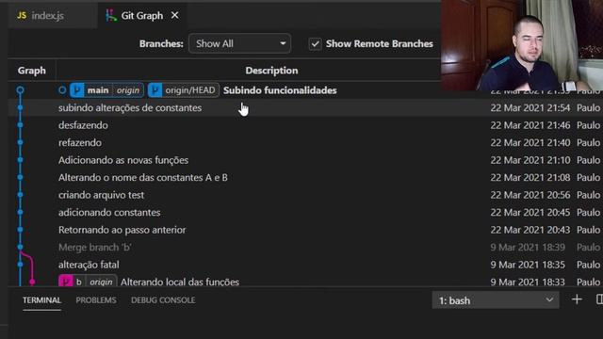Click the origin/HEAD reference label
This screenshot has width=603, height=339.
183,90
